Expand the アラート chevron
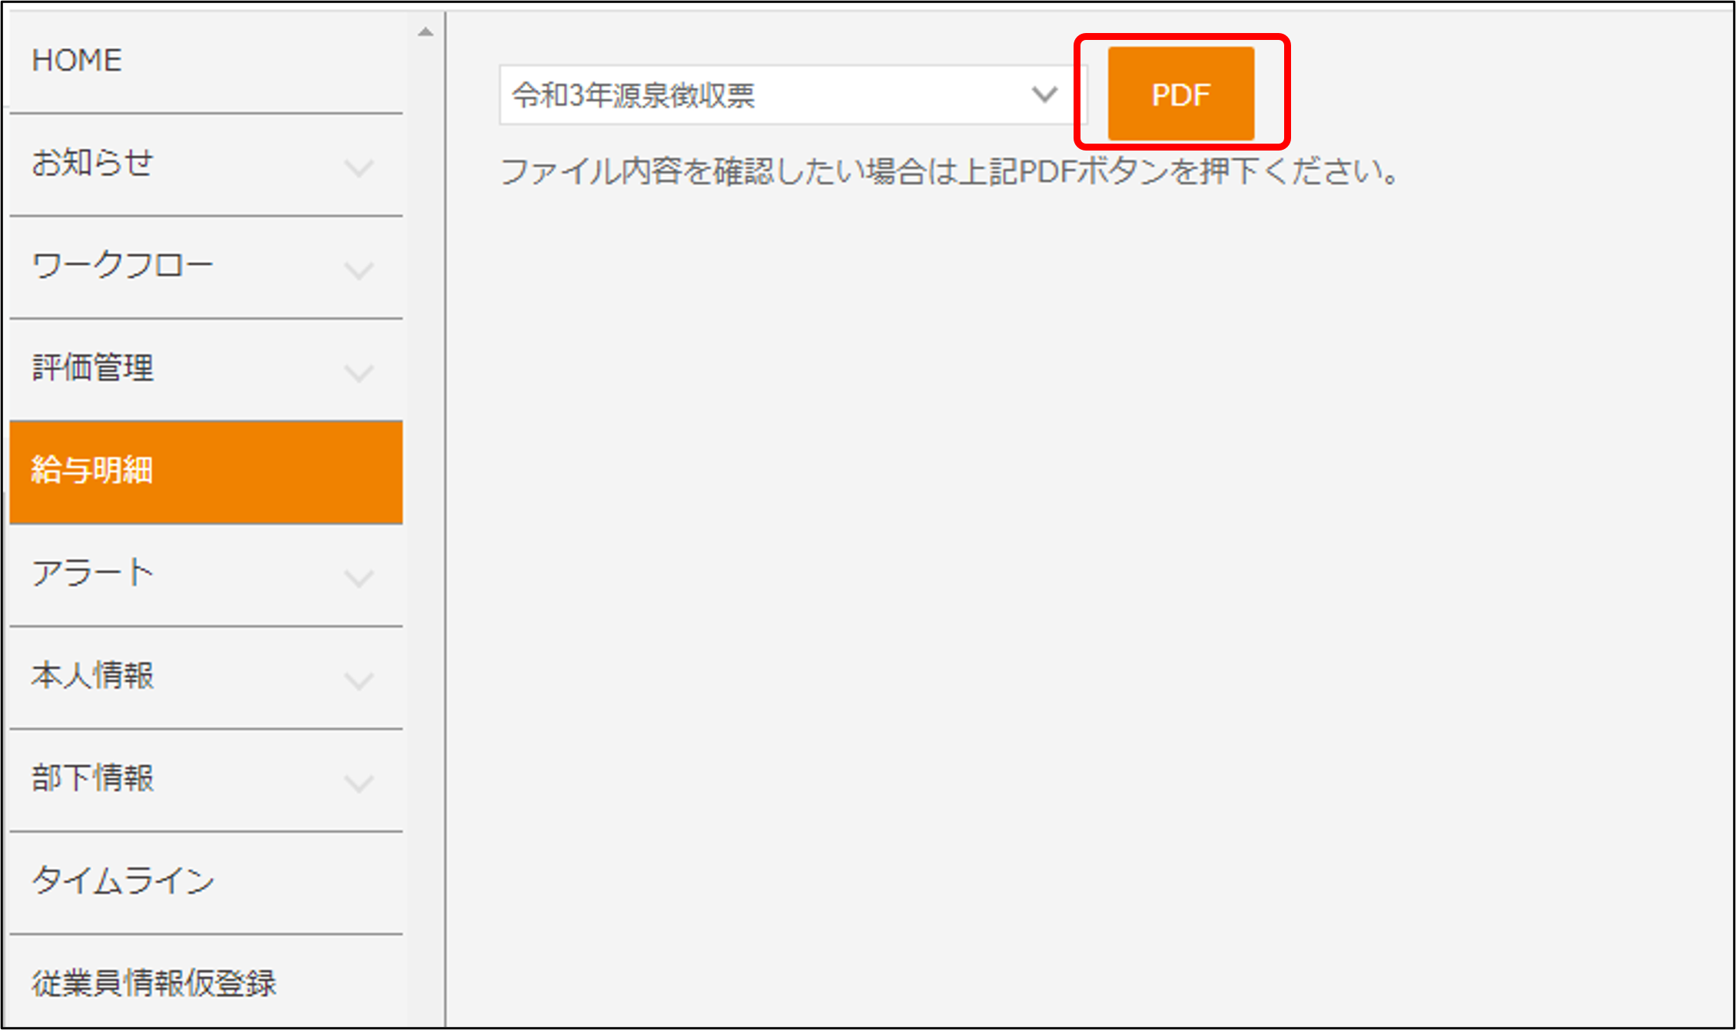Screen dimensions: 1736x1030 click(359, 578)
